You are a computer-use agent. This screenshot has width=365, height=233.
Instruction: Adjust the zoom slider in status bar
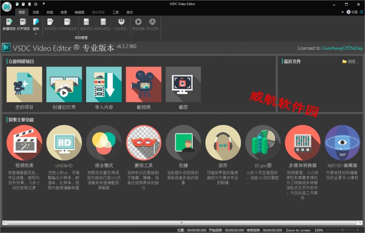tap(342, 230)
